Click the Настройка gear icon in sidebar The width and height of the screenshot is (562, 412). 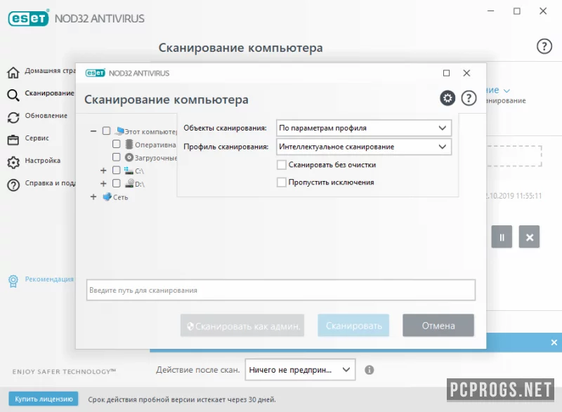pos(13,162)
